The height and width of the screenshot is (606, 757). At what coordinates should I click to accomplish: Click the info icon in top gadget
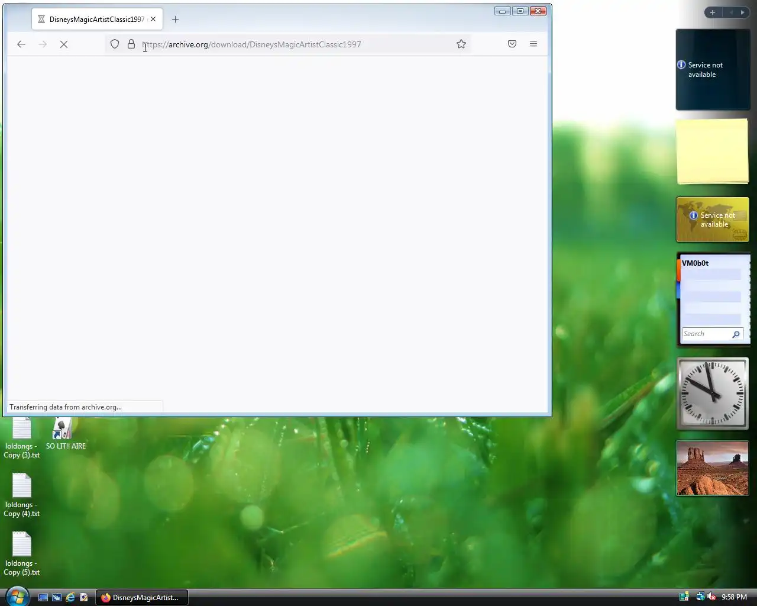click(x=681, y=65)
